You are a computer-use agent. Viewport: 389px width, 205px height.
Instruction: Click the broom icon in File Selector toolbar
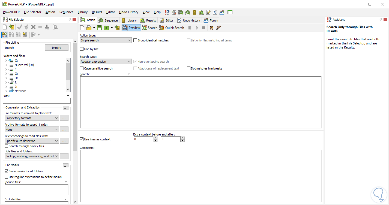tap(47, 27)
